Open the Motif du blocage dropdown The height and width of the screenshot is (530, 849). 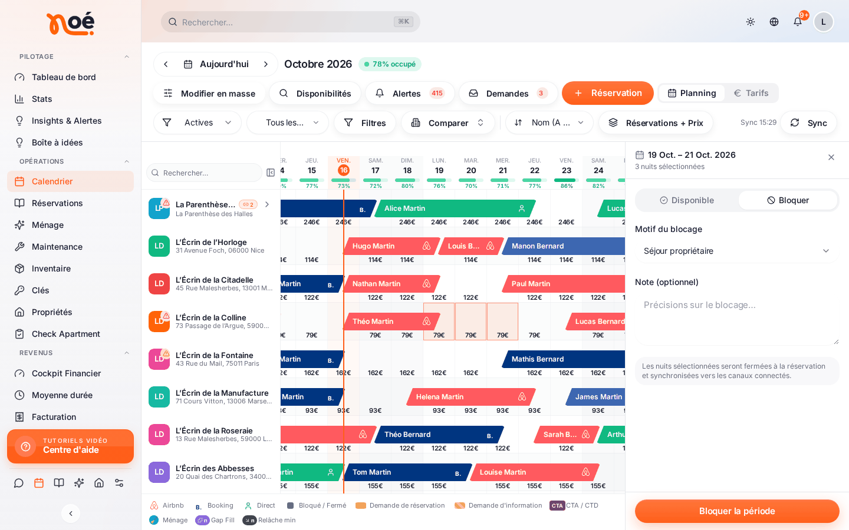tap(737, 251)
